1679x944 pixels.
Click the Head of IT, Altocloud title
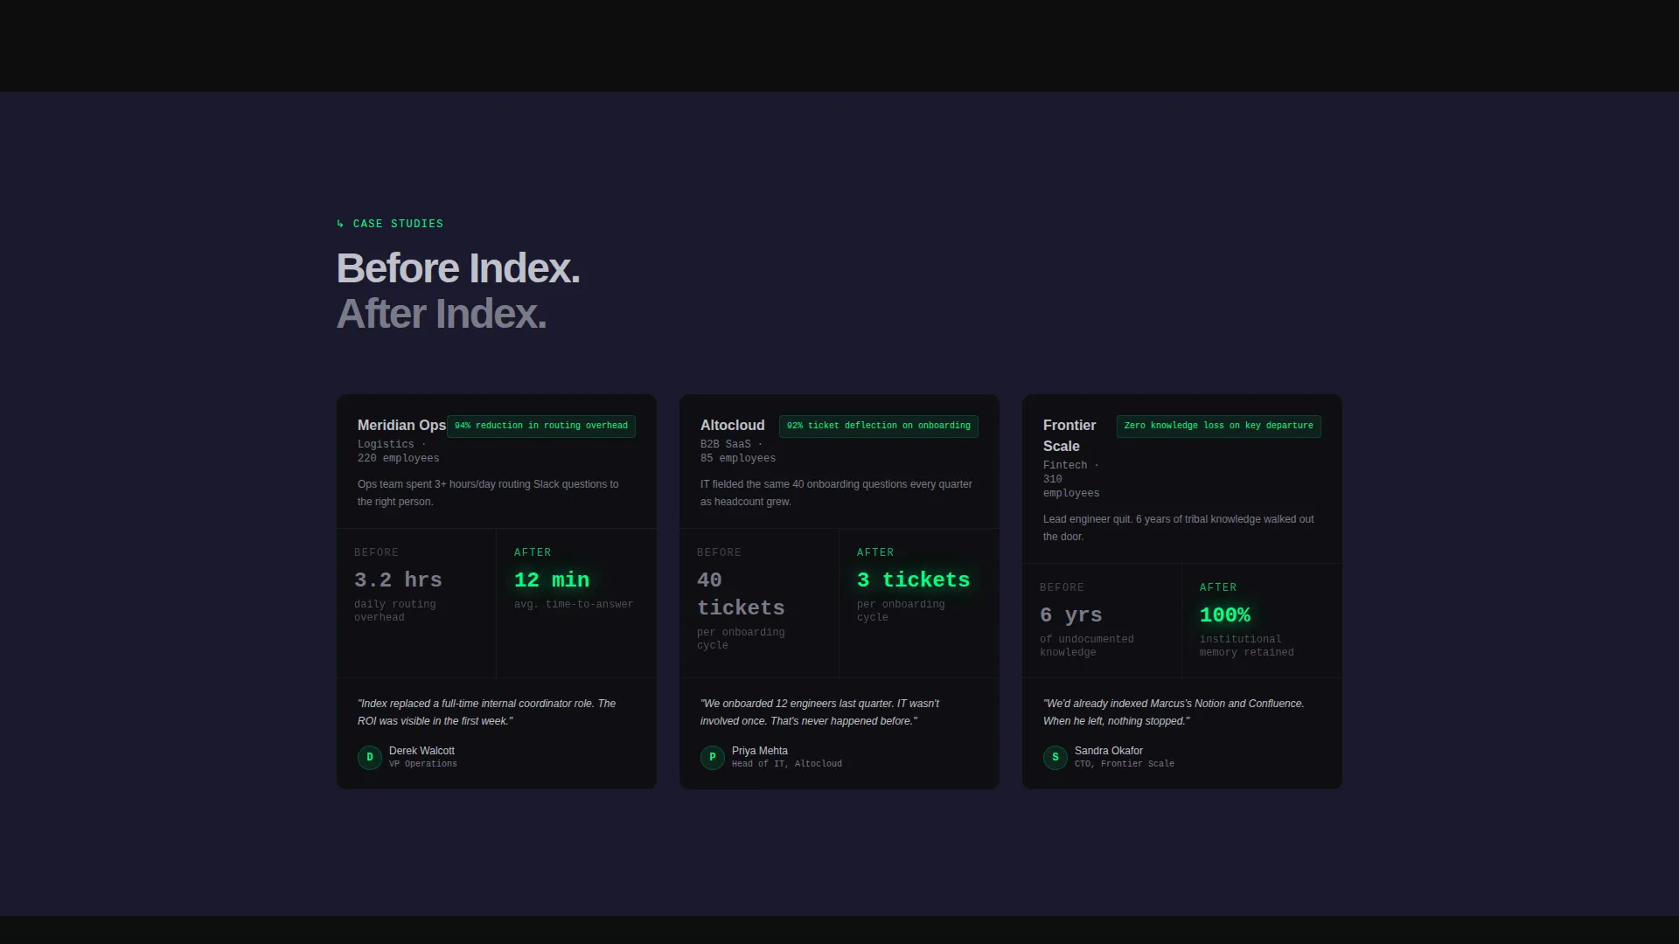[x=787, y=764]
